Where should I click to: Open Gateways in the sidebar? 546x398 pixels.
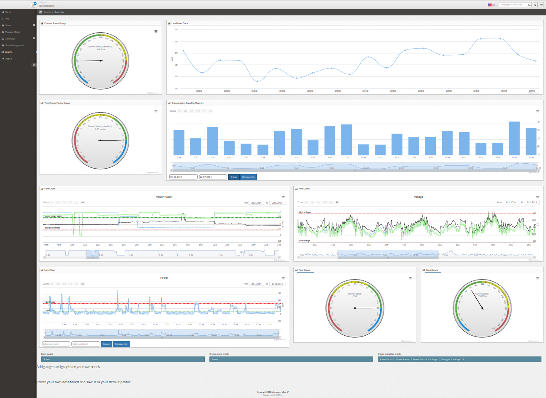tap(9, 39)
